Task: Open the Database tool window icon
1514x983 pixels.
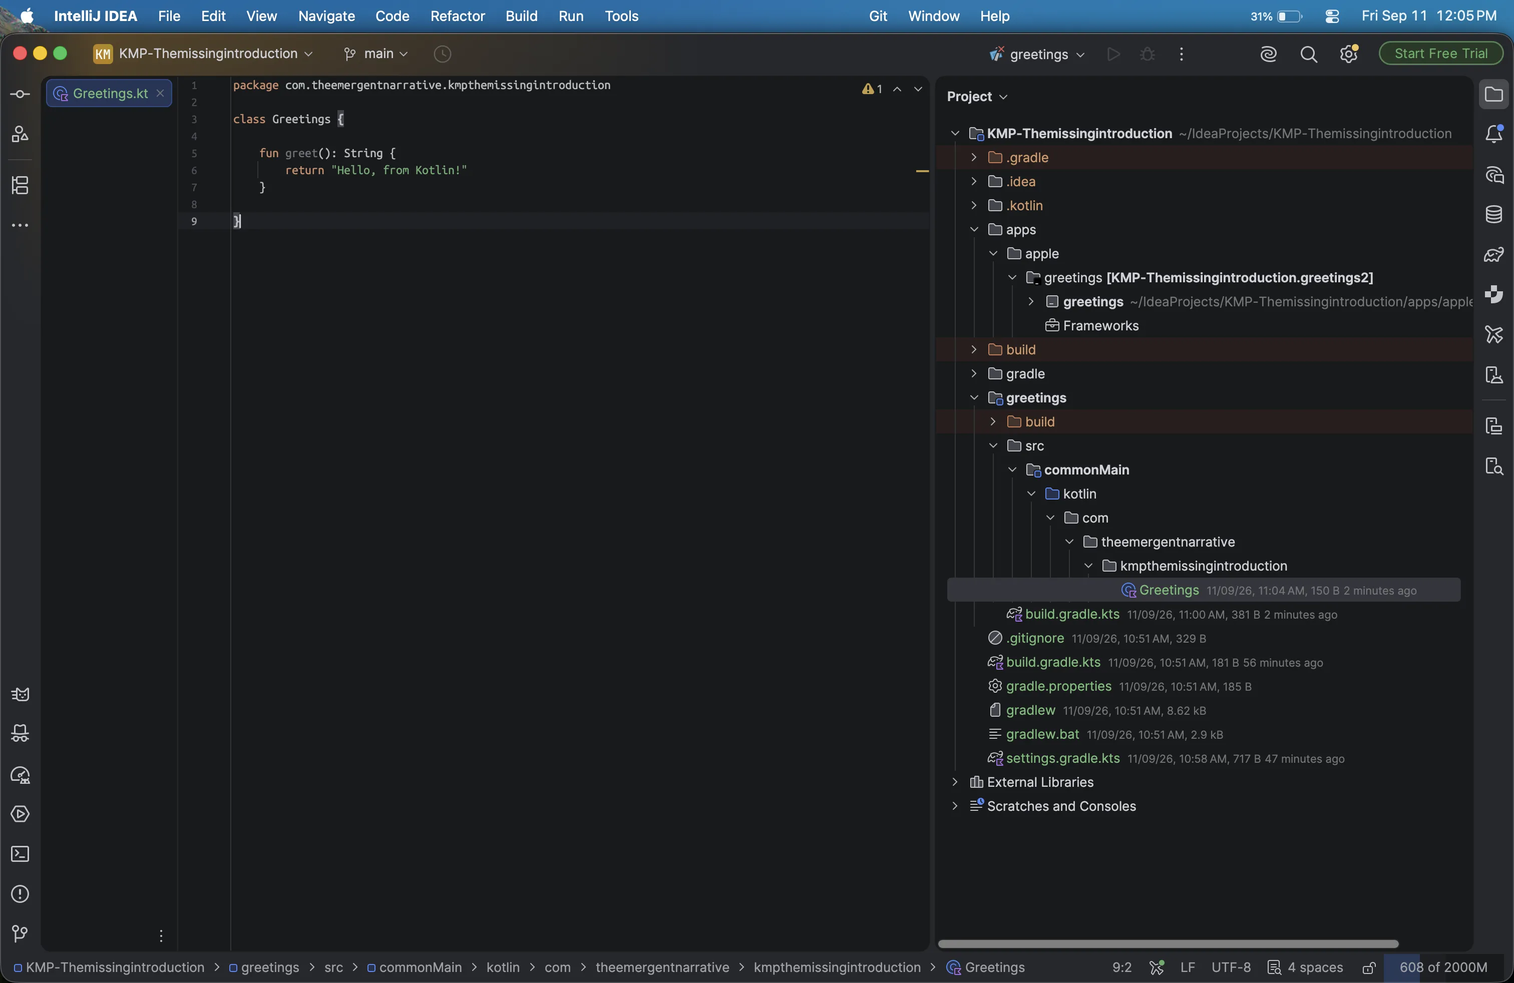Action: coord(1493,214)
